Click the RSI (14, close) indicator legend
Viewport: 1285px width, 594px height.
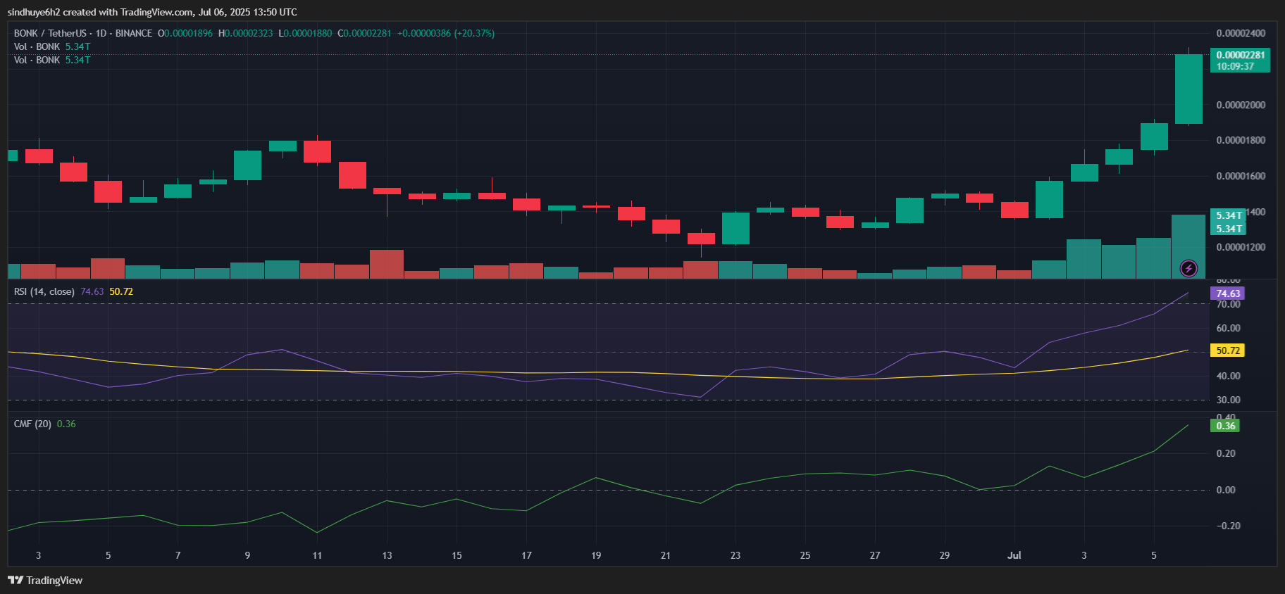coord(44,291)
